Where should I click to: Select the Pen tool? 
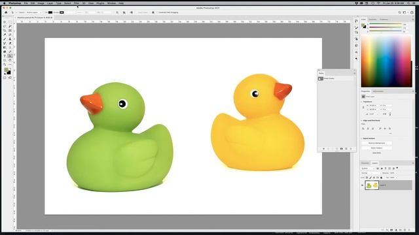10,52
